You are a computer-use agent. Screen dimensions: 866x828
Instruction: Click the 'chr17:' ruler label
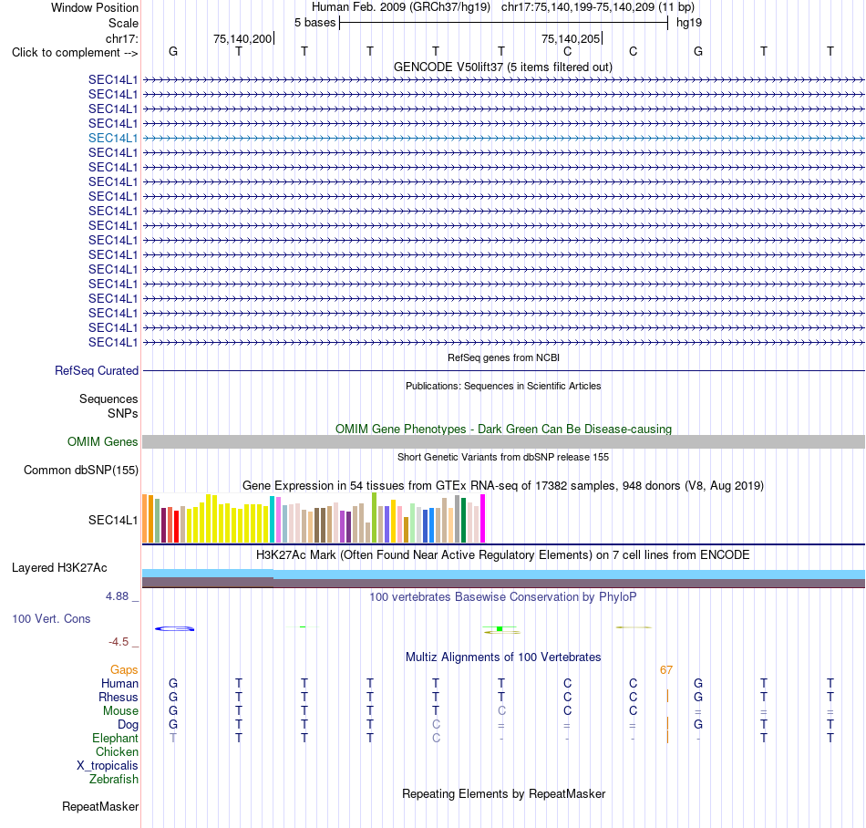(121, 38)
